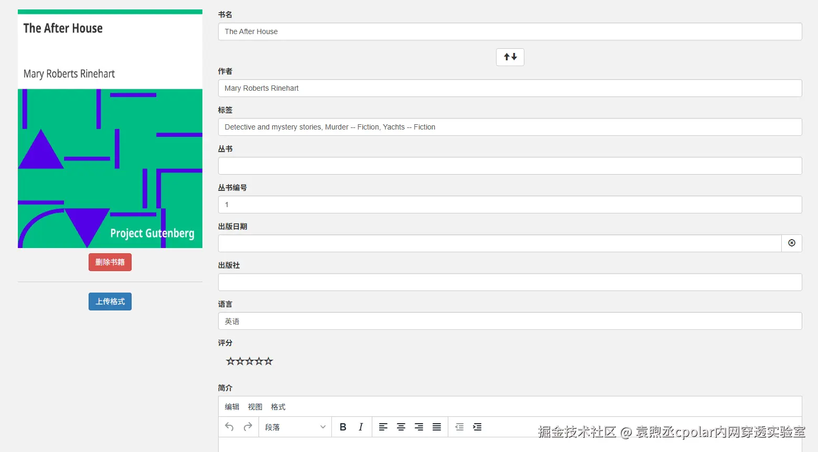Click the 书名 field with The After House
This screenshot has height=452, width=818.
pyautogui.click(x=510, y=31)
